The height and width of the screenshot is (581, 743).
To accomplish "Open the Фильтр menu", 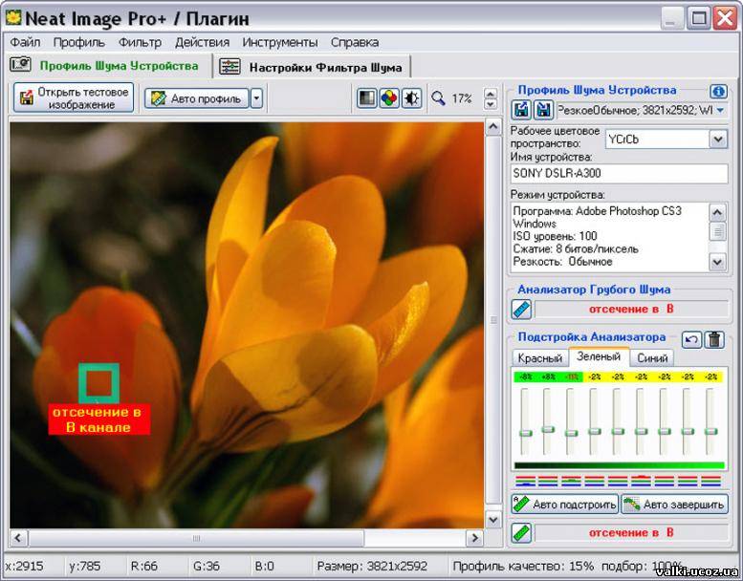I will pos(140,42).
